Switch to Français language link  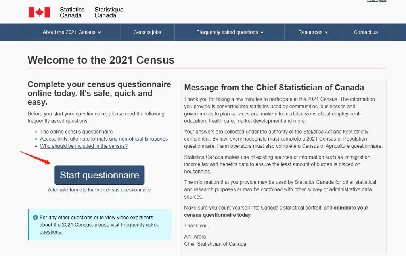pyautogui.click(x=377, y=1)
